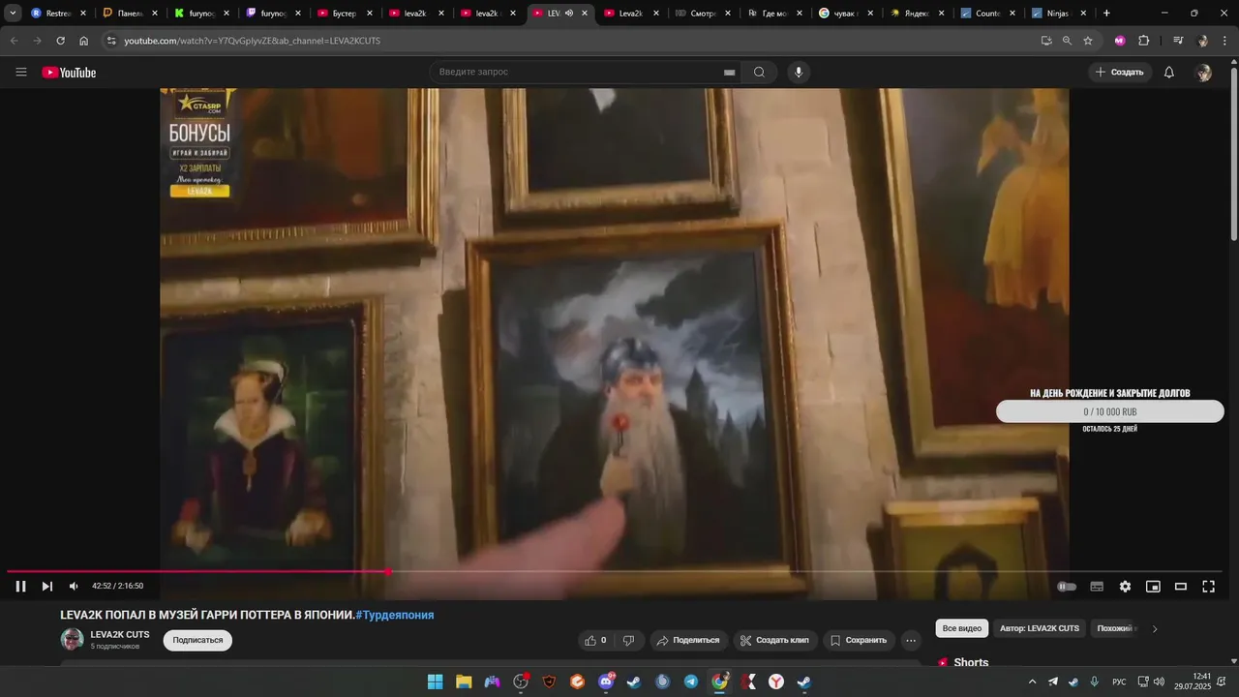Image resolution: width=1239 pixels, height=697 pixels.
Task: Reload the page
Action: click(60, 41)
